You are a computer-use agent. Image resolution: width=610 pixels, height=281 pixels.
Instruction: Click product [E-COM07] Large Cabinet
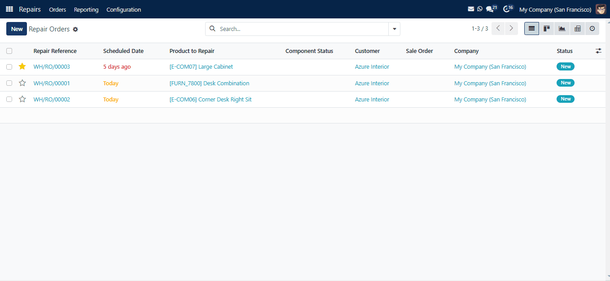tap(201, 67)
